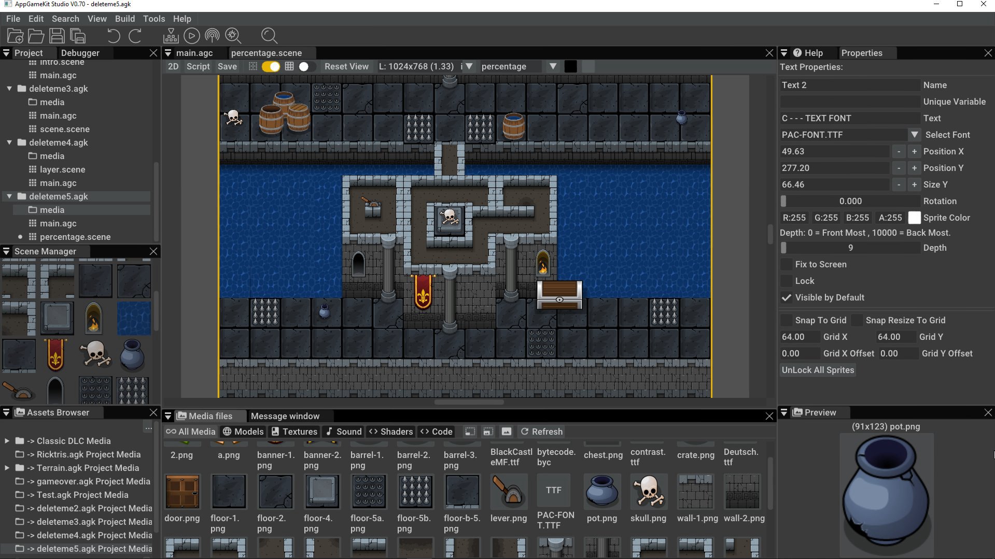The height and width of the screenshot is (559, 995).
Task: Enable the Fix to Screen checkbox
Action: pyautogui.click(x=787, y=264)
